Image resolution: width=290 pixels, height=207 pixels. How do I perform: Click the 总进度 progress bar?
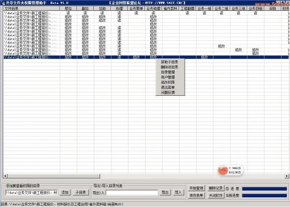(264, 189)
